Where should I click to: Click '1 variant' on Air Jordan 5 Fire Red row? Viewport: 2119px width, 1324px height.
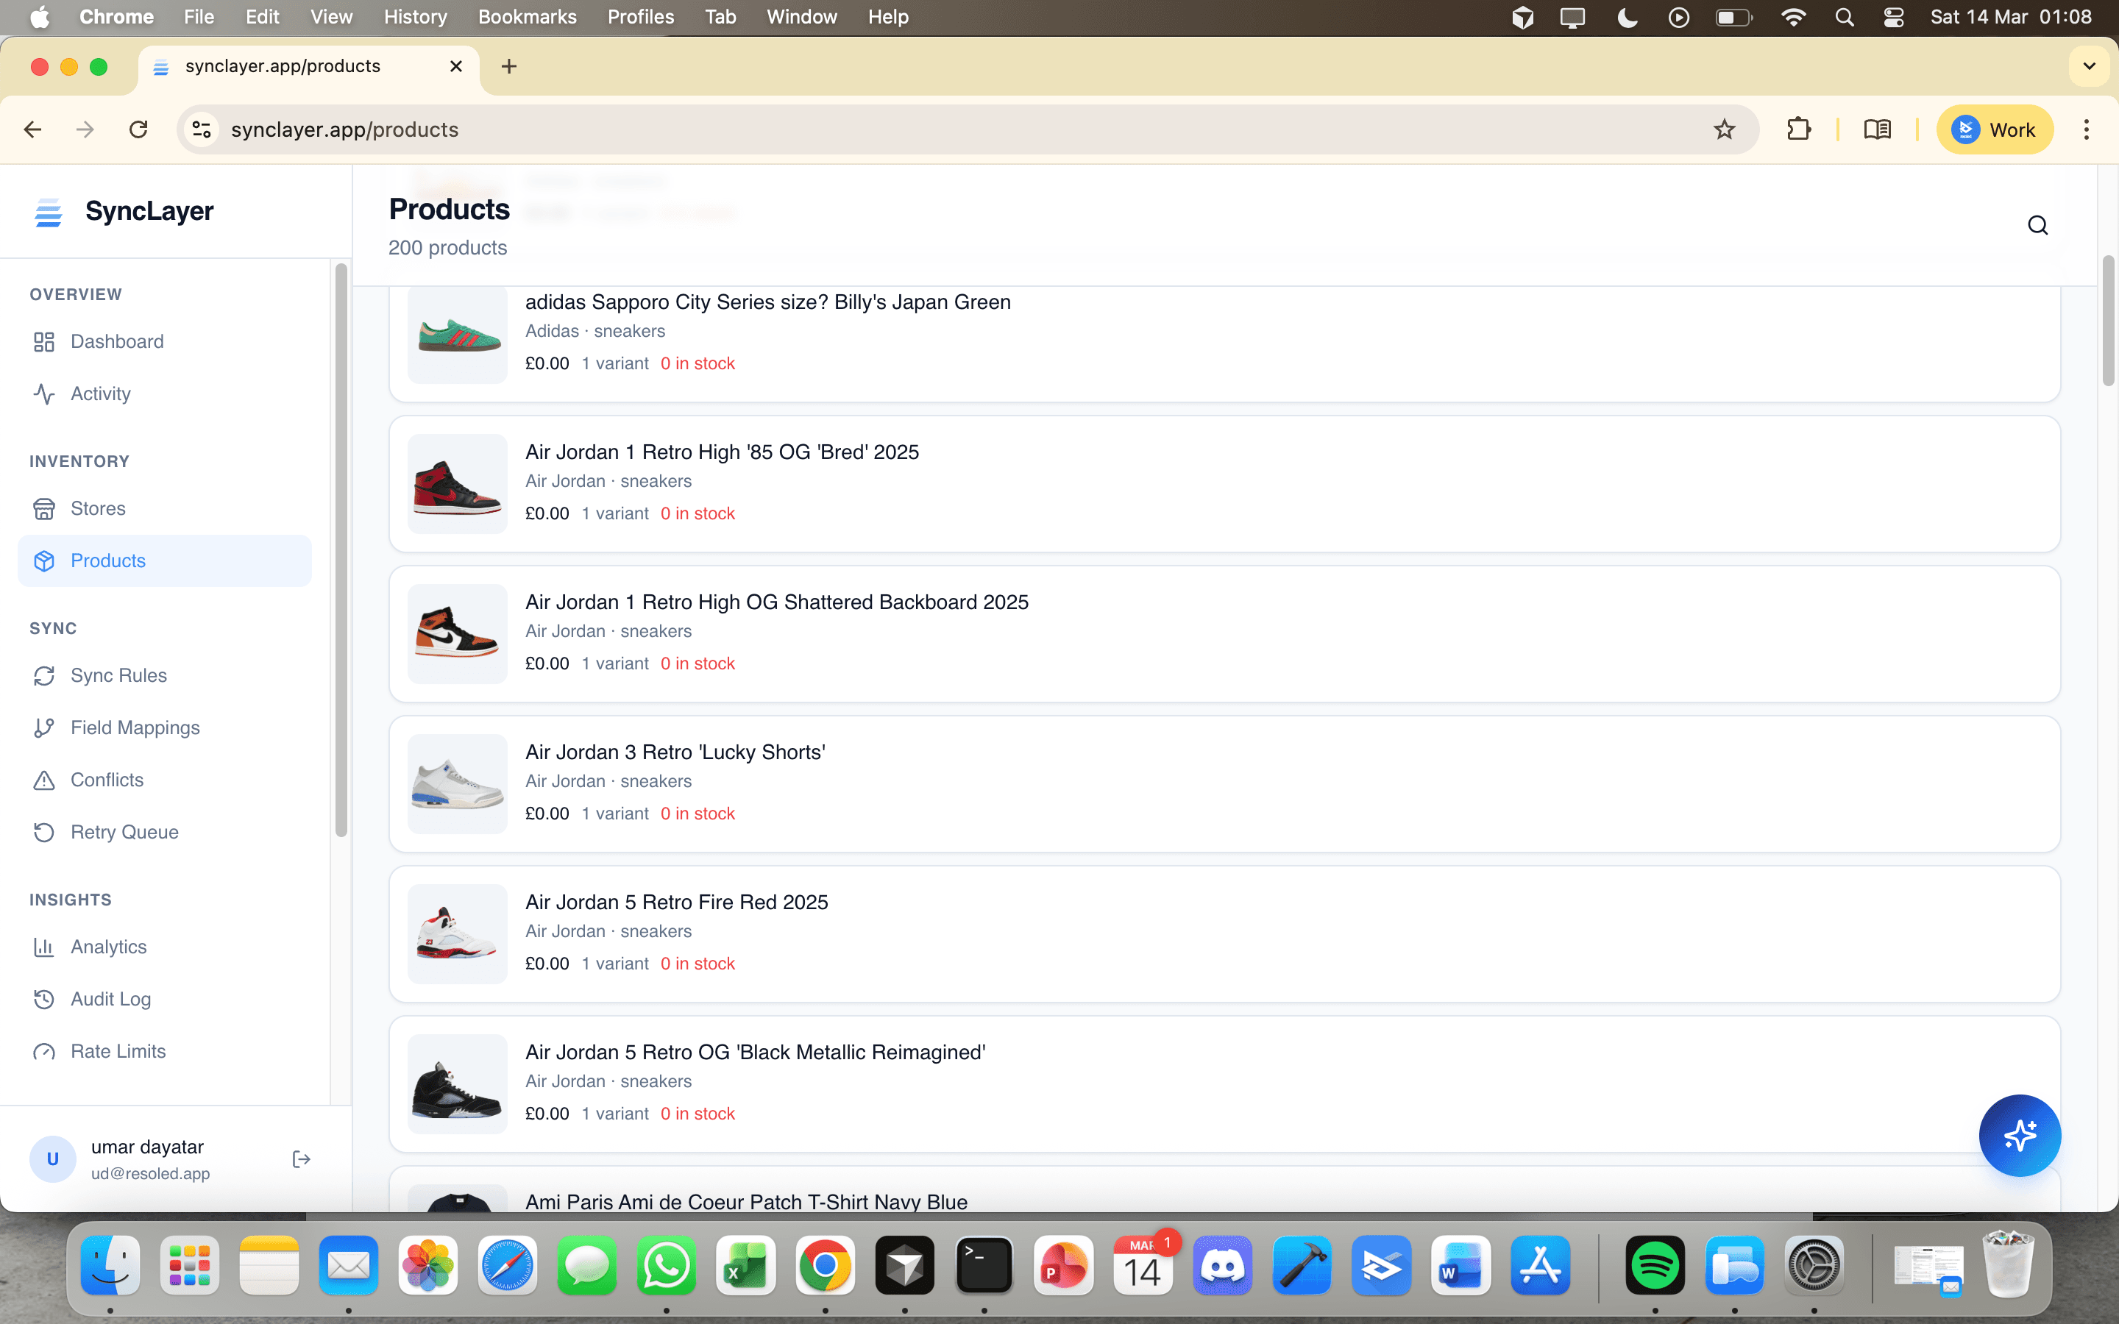616,964
